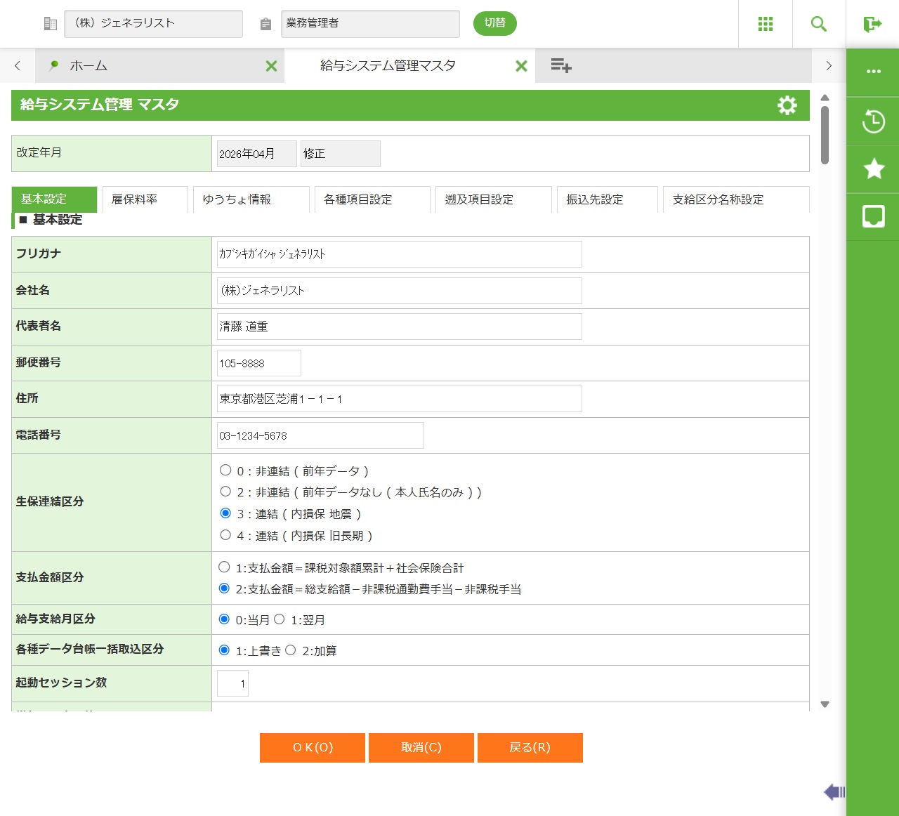Viewport: 899px width, 816px height.
Task: Switch to the 雇保料率 tab
Action: [145, 199]
